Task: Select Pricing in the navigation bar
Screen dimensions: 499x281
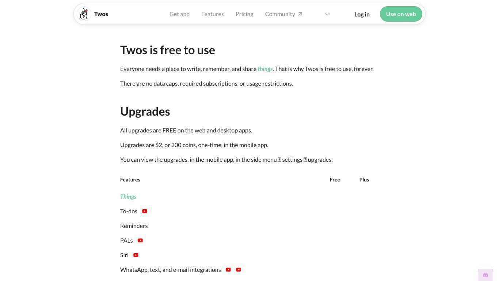Action: click(244, 14)
